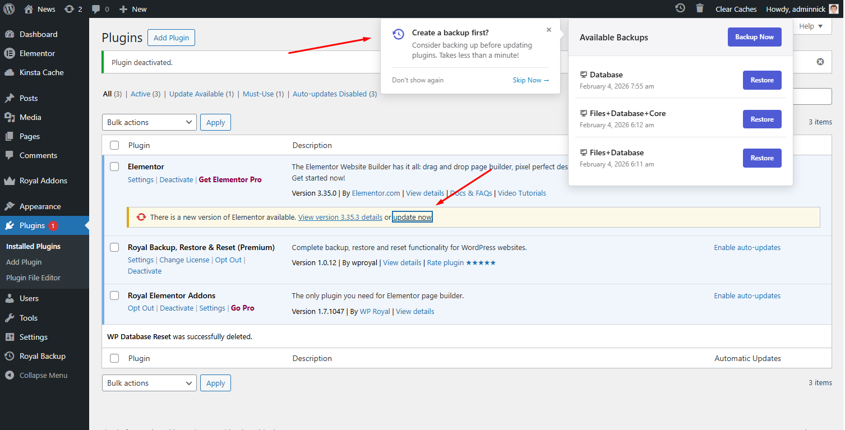Expand the Help dropdown tab
The width and height of the screenshot is (845, 430).
pos(811,26)
